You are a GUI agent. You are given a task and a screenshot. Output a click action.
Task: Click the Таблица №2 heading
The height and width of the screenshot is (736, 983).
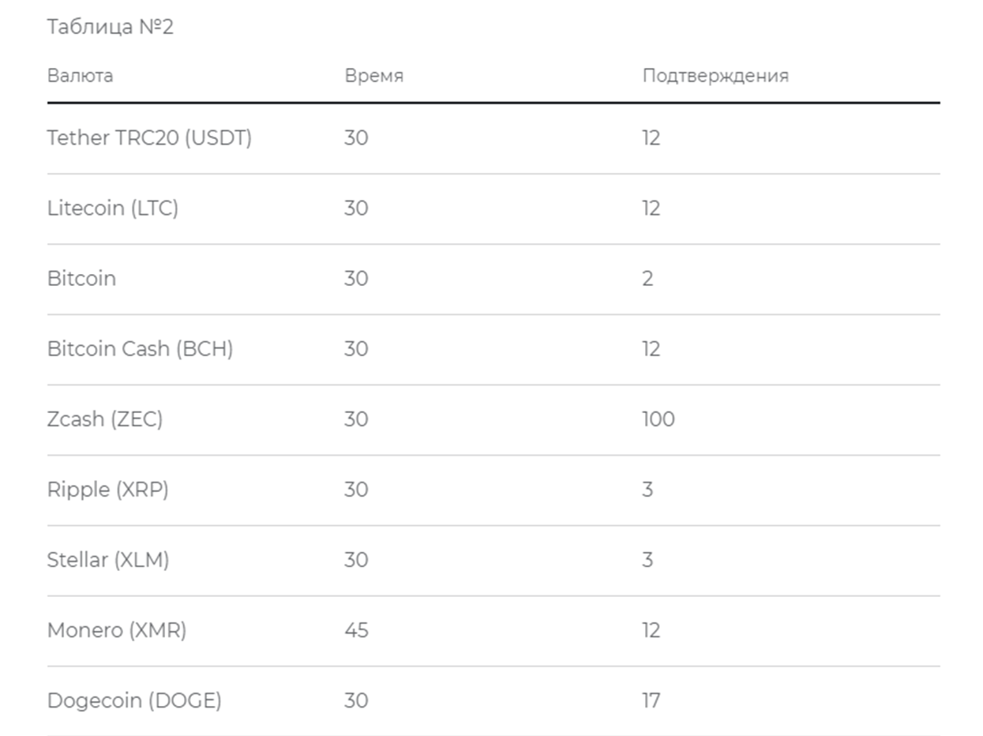click(110, 27)
